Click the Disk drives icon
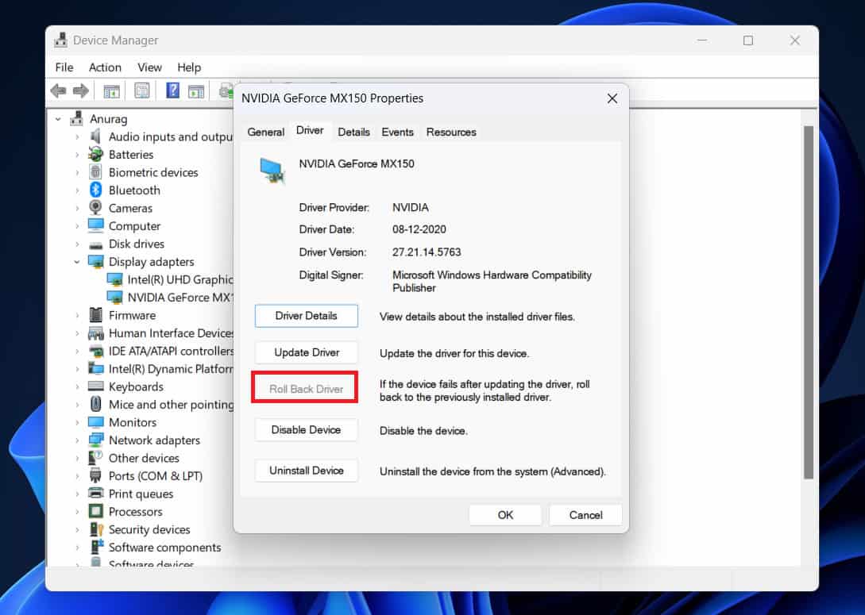Screen dimensions: 865x615 [x=95, y=244]
